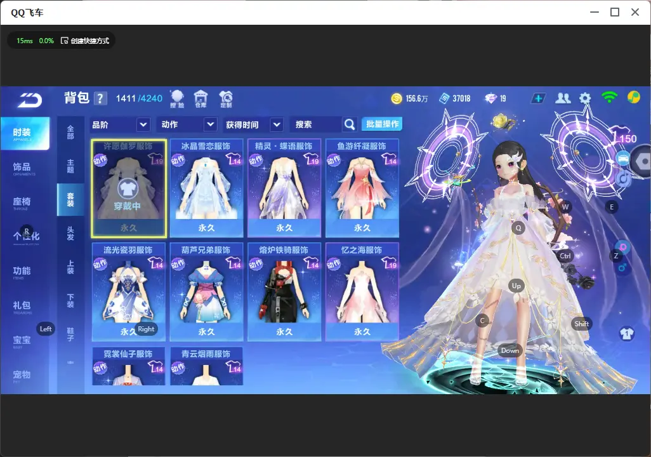Click the gold coin currency icon

pos(397,98)
